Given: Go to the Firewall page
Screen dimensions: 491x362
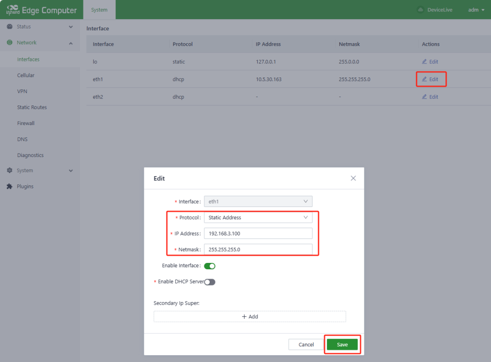Looking at the screenshot, I should (26, 123).
